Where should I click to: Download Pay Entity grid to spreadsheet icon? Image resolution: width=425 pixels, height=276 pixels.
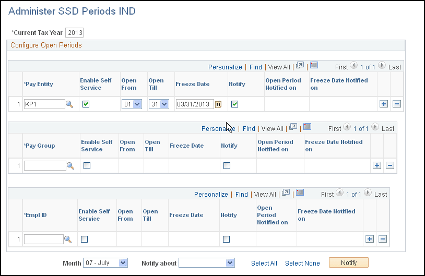pyautogui.click(x=314, y=65)
